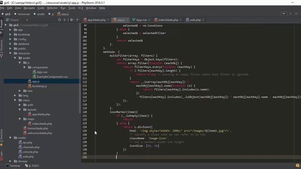Screen dimensions: 301x169
Task: Open the Refactor menu
Action: tap(52, 8)
